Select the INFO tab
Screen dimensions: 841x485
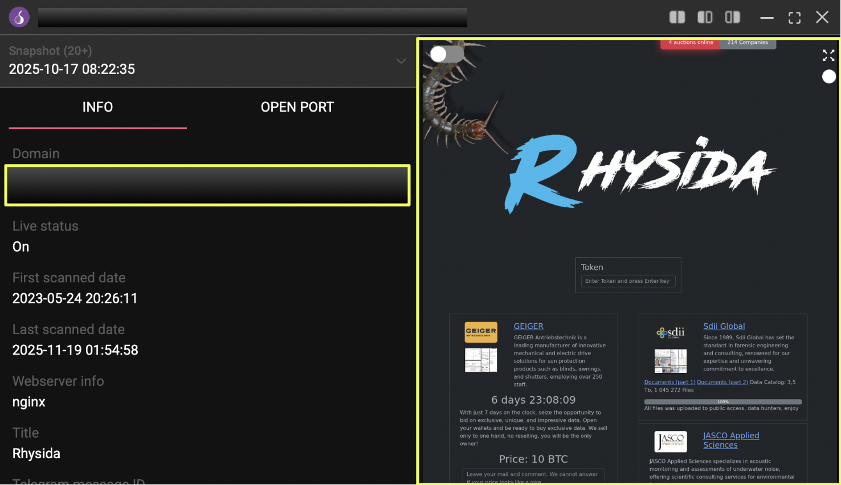pos(97,107)
